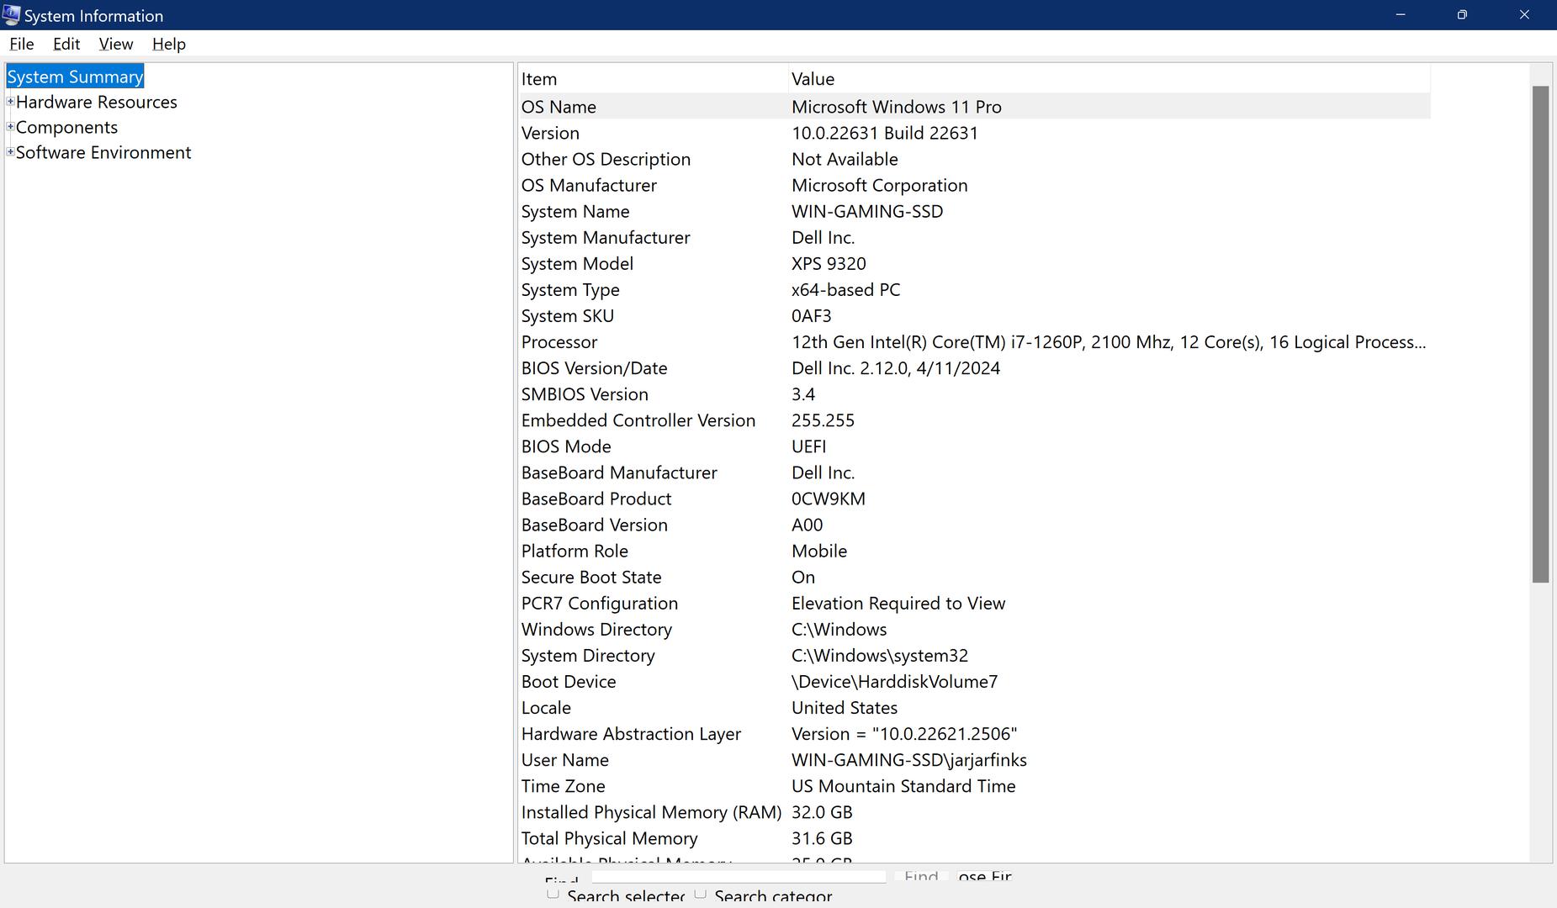Click the 'Dell Inc. 2.12.0, 4/11/2024' value
This screenshot has height=908, width=1557.
[x=896, y=367]
